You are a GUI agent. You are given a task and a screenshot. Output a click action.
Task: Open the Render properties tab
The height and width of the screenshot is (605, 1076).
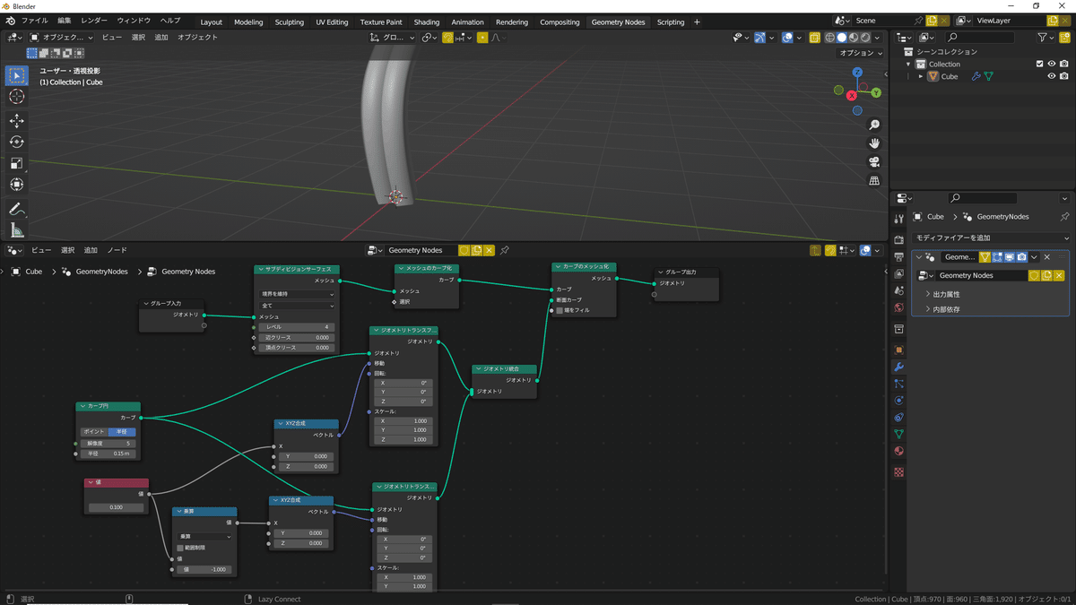pos(899,240)
